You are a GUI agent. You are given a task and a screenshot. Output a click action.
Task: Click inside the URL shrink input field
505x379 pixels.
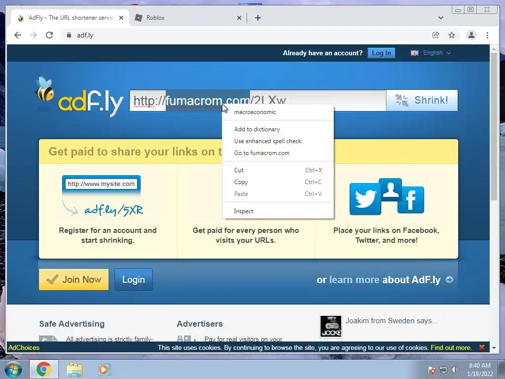(x=257, y=101)
